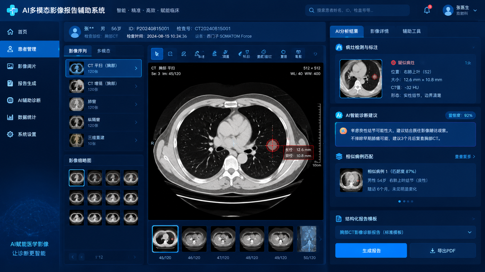This screenshot has width=485, height=272.
Task: Select the second dot in the similar-case carousel
Action: tap(404, 201)
